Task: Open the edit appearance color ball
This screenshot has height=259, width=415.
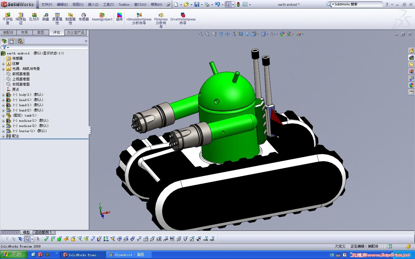Action: (282, 34)
